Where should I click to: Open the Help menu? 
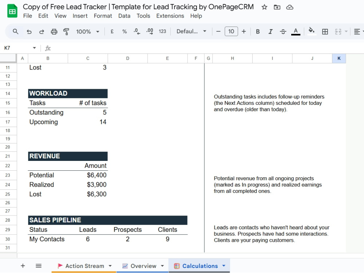click(196, 16)
